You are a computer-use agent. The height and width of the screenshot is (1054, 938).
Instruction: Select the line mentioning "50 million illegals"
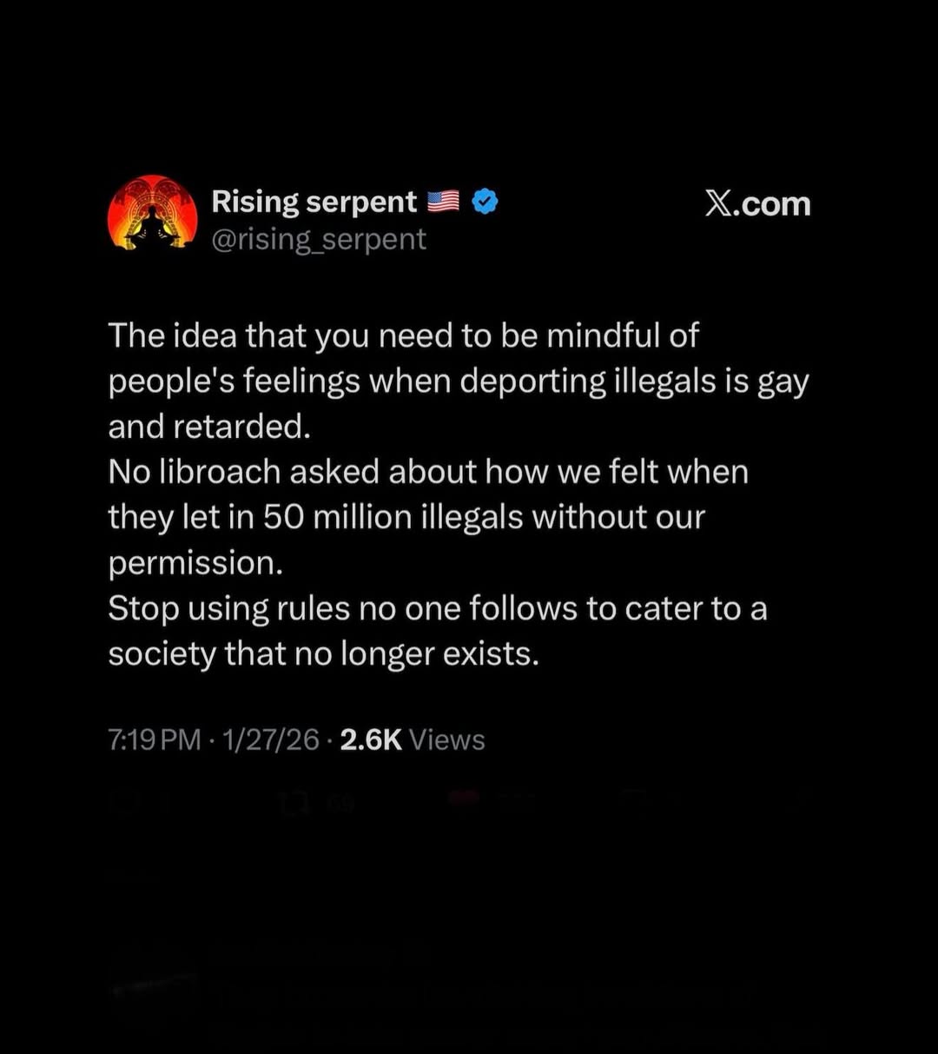[406, 517]
